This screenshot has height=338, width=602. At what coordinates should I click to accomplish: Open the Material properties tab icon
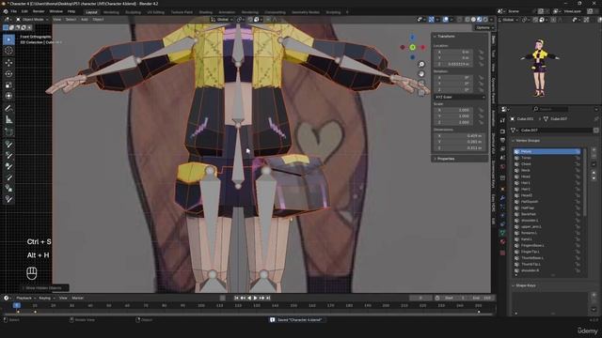pyautogui.click(x=502, y=241)
